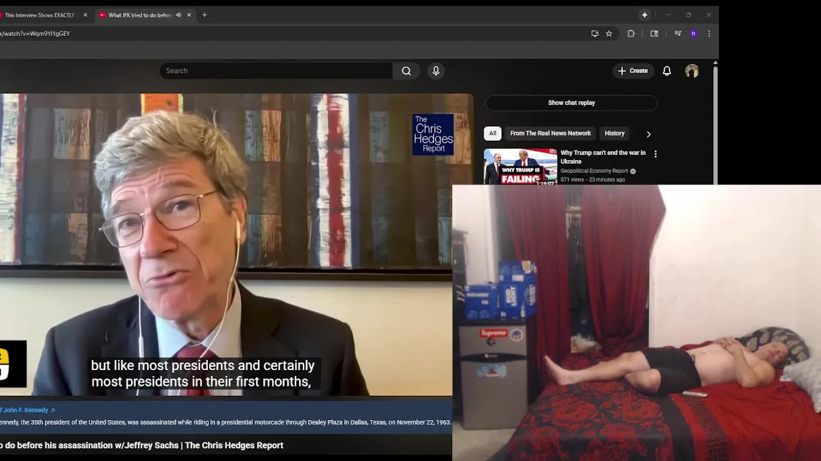
Task: Mute tab via speaker icon on JFK tab
Action: (178, 15)
